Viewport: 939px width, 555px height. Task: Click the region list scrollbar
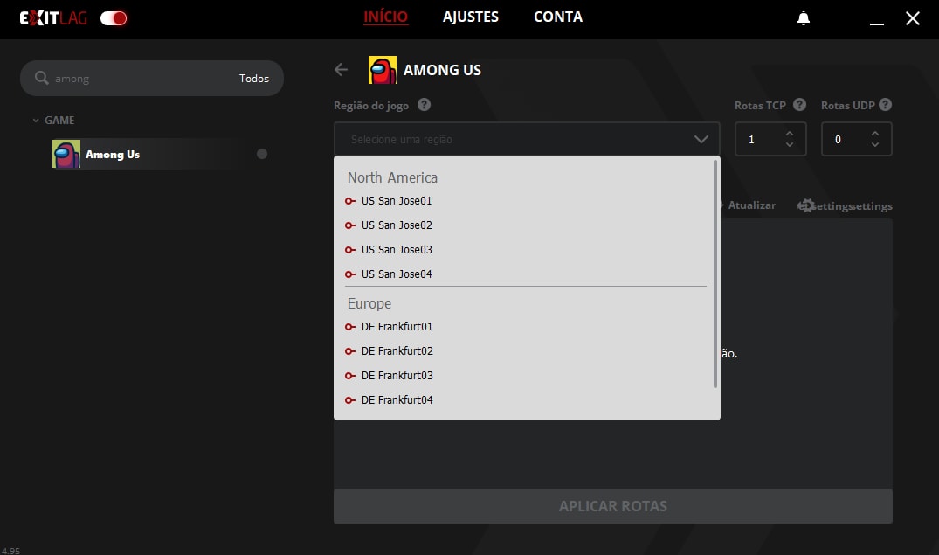point(715,273)
